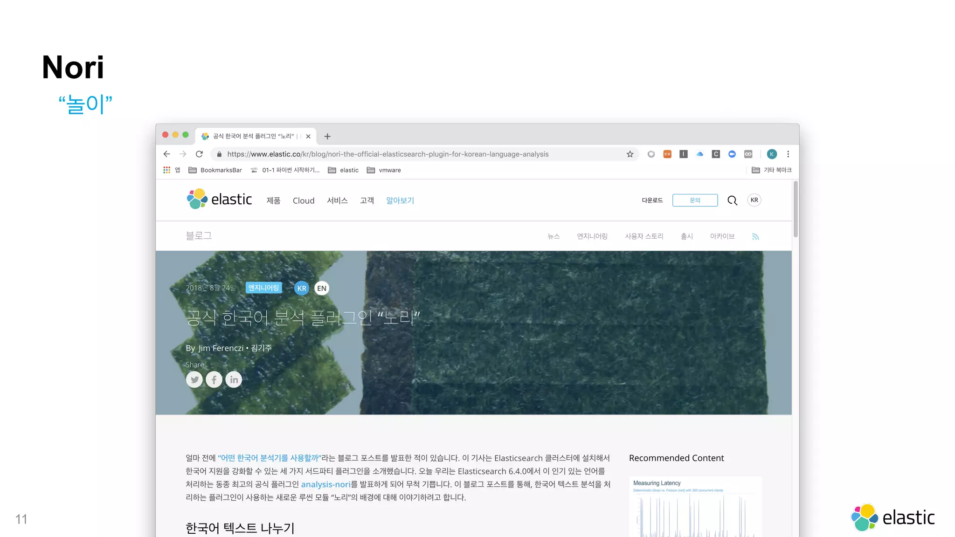This screenshot has width=955, height=537.
Task: Click the elastic logo in site header
Action: click(x=219, y=199)
